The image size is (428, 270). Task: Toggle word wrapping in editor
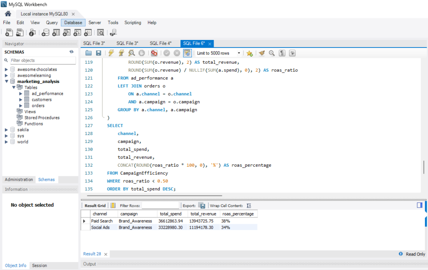coord(292,53)
